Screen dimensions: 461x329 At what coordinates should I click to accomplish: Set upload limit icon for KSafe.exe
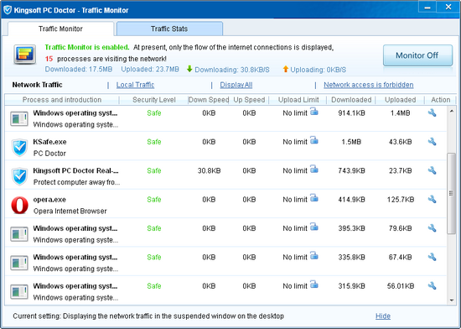point(314,140)
